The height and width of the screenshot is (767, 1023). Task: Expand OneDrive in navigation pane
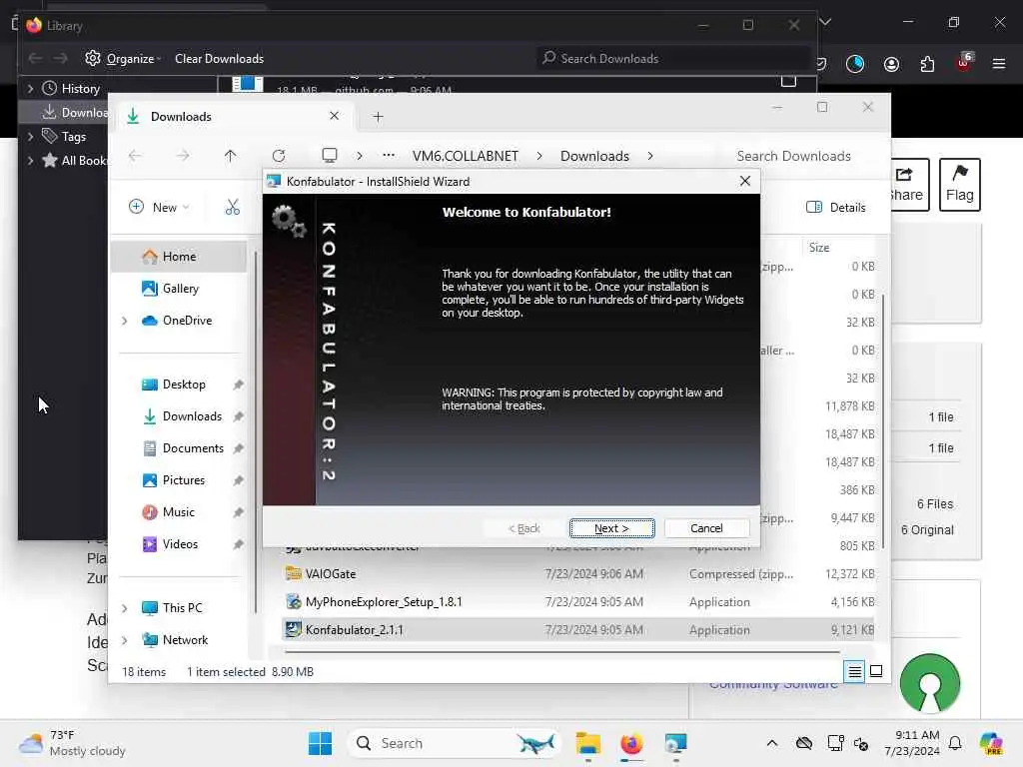click(125, 321)
